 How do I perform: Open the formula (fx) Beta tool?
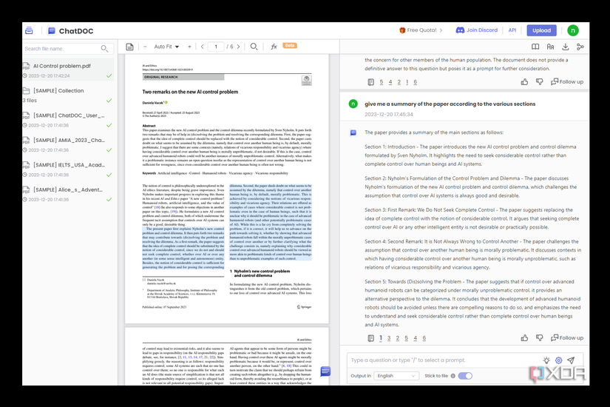click(274, 47)
